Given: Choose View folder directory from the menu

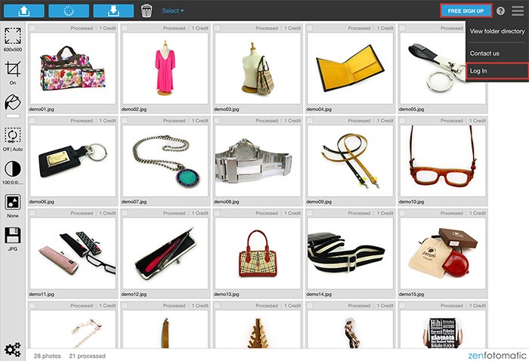Looking at the screenshot, I should click(x=497, y=32).
